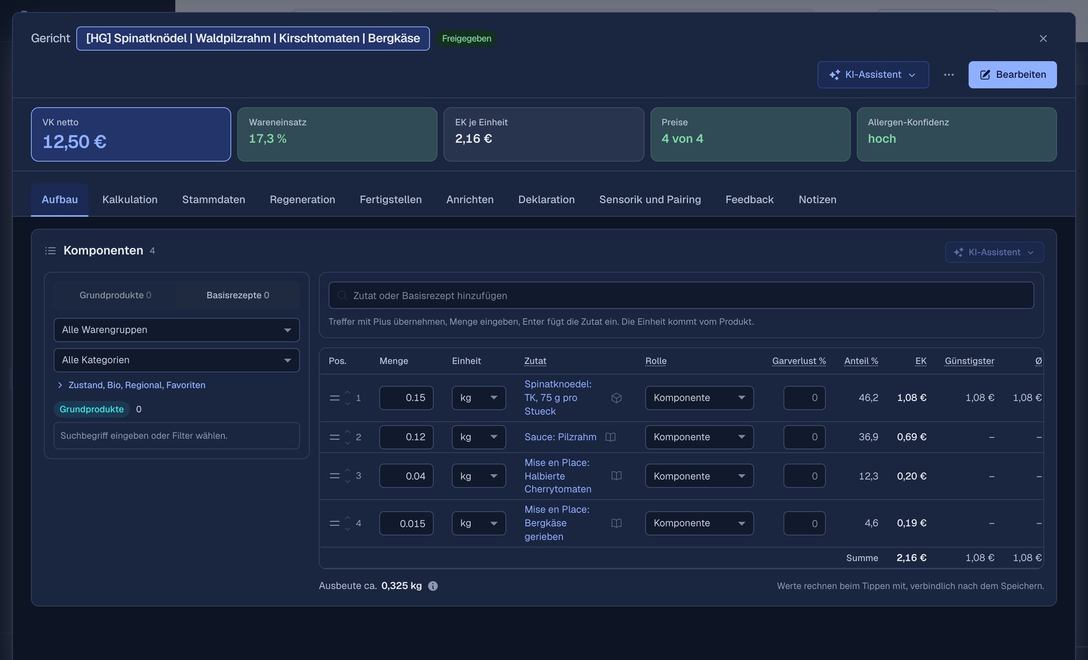
Task: Open the top KI-Assistent dropdown
Action: pyautogui.click(x=873, y=75)
